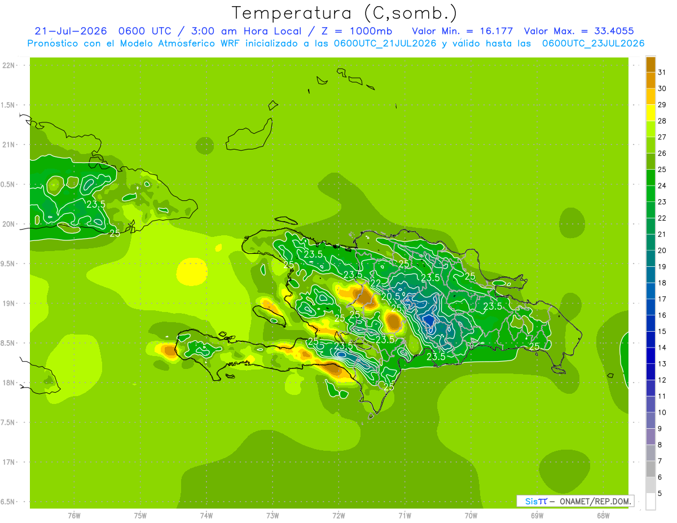Pick the legend swatch between 30 and 31
The image size is (677, 523).
(x=650, y=80)
